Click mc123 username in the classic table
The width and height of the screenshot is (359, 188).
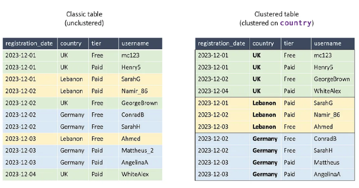[x=130, y=56]
